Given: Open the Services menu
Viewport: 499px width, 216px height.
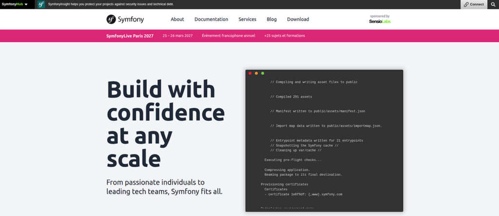Looking at the screenshot, I should tap(247, 19).
